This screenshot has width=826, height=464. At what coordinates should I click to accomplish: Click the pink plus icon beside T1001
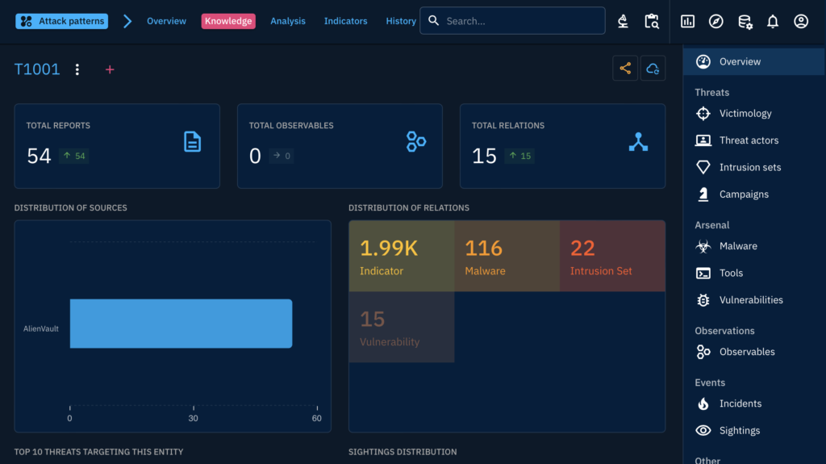pos(110,69)
